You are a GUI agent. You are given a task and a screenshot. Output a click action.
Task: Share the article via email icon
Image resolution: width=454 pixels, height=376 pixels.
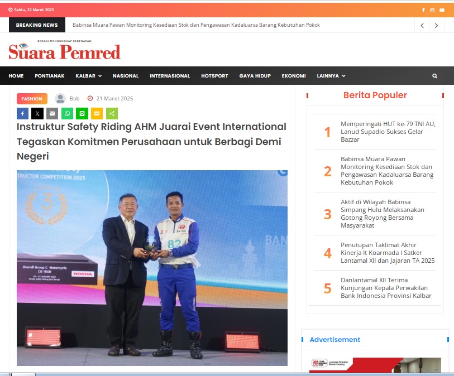[52, 113]
